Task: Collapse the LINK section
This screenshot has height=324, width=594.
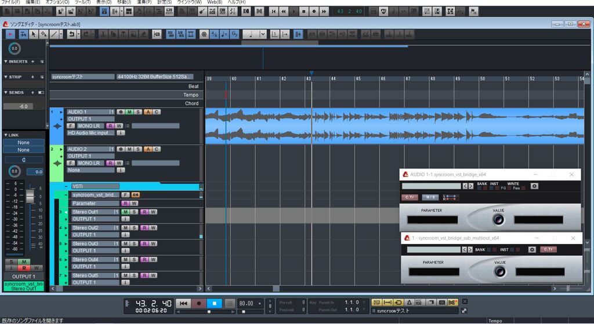Action: [x=6, y=135]
